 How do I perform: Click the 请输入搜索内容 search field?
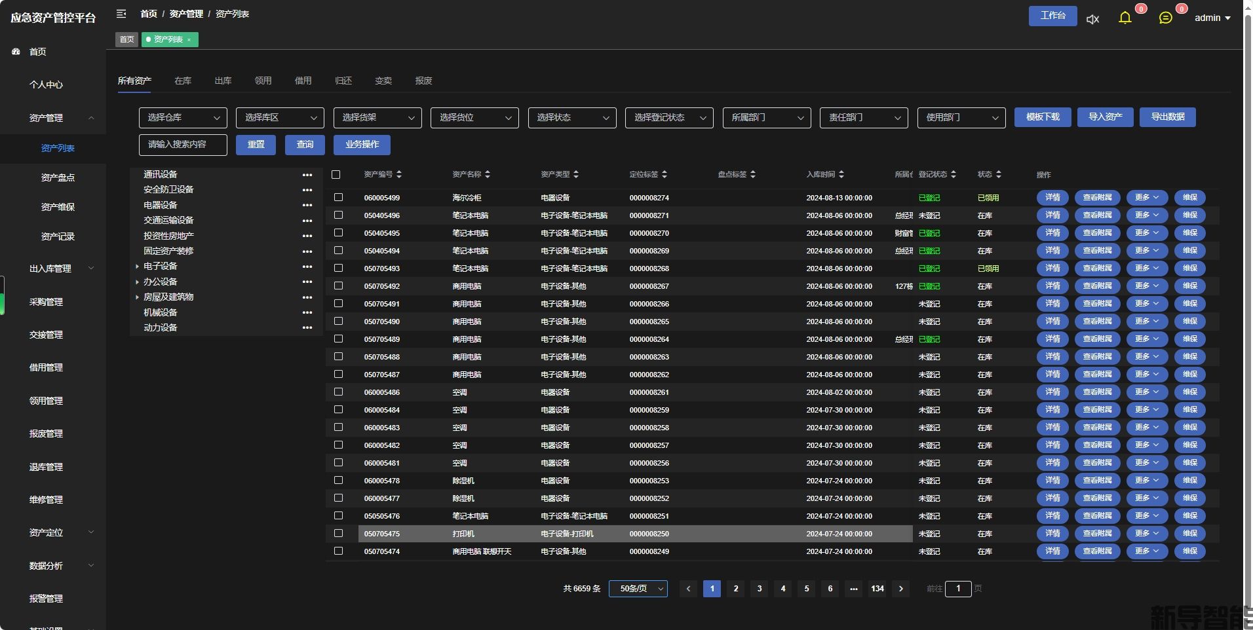183,145
